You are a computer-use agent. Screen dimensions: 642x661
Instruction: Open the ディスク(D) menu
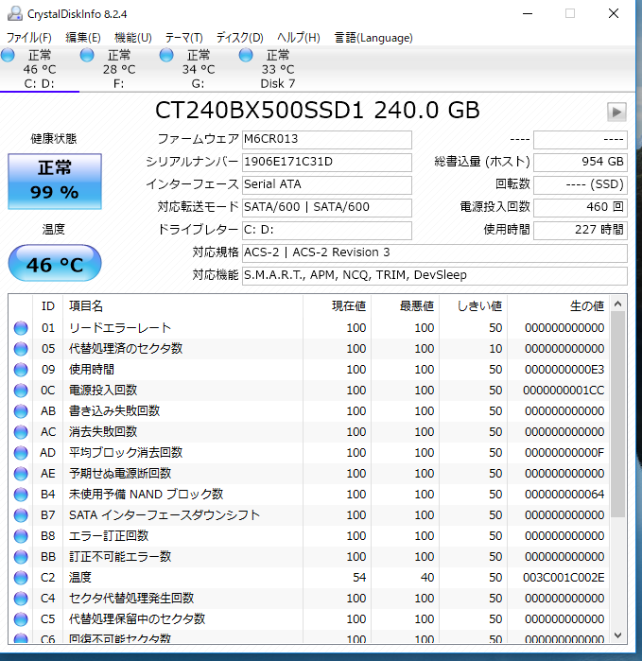[x=240, y=38]
